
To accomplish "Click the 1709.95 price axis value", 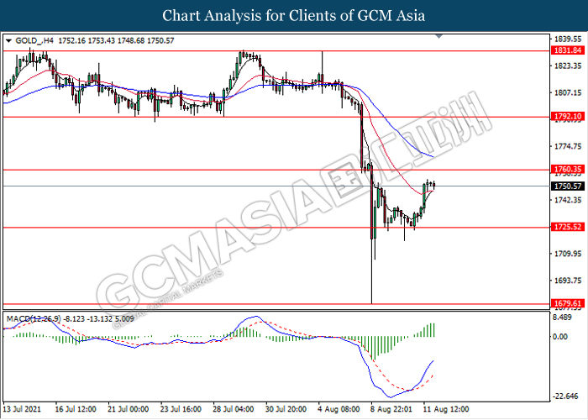I will pyautogui.click(x=568, y=254).
